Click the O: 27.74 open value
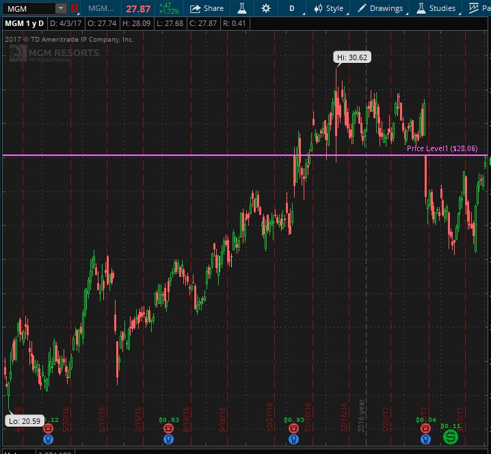The image size is (491, 454). pyautogui.click(x=102, y=23)
